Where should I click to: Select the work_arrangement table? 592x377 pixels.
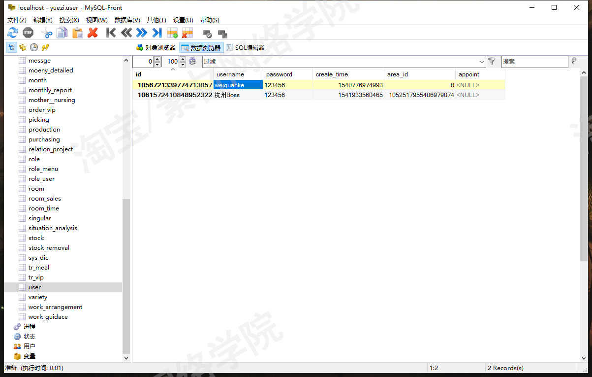point(55,307)
